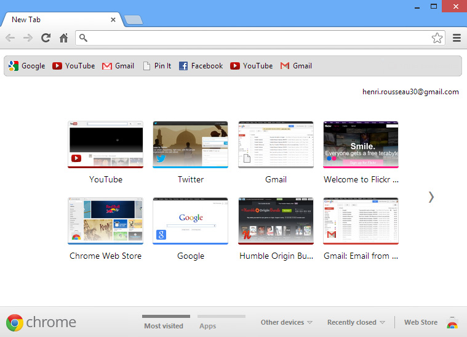
Task: Click the Back navigation arrow
Action: pos(10,38)
